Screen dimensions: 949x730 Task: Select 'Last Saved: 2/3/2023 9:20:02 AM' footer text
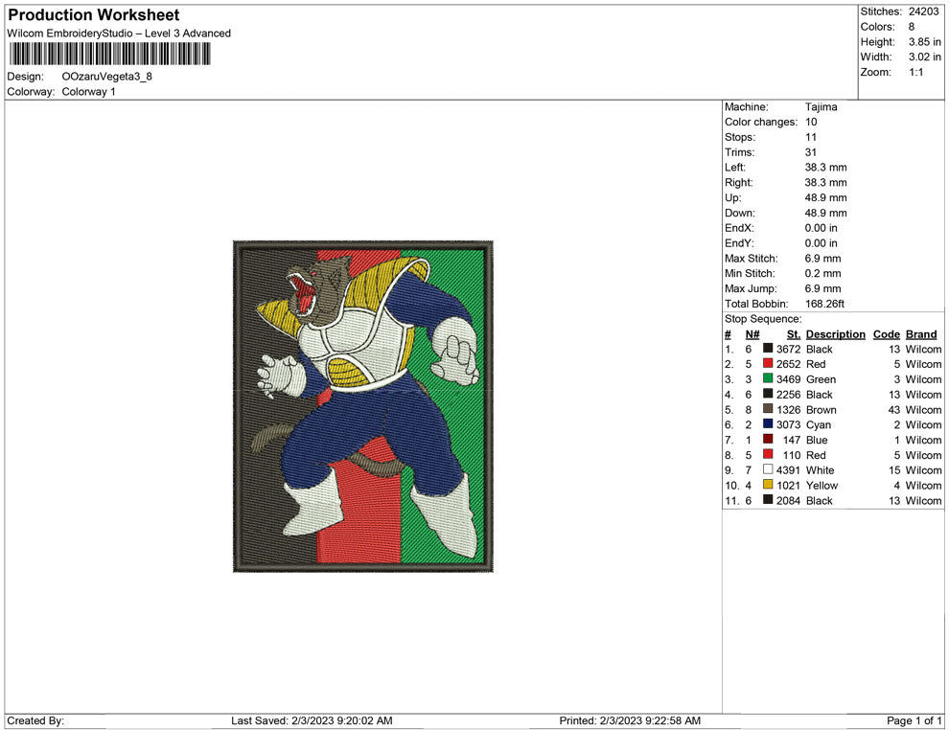(312, 721)
